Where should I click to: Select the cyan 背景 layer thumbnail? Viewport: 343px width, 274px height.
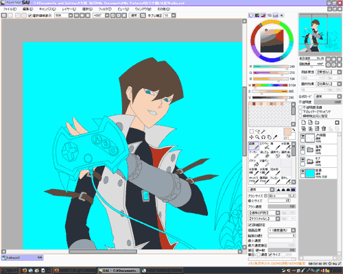click(310, 173)
